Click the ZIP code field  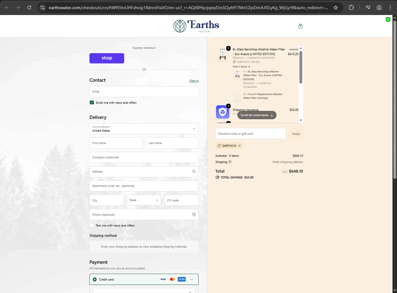(x=181, y=200)
